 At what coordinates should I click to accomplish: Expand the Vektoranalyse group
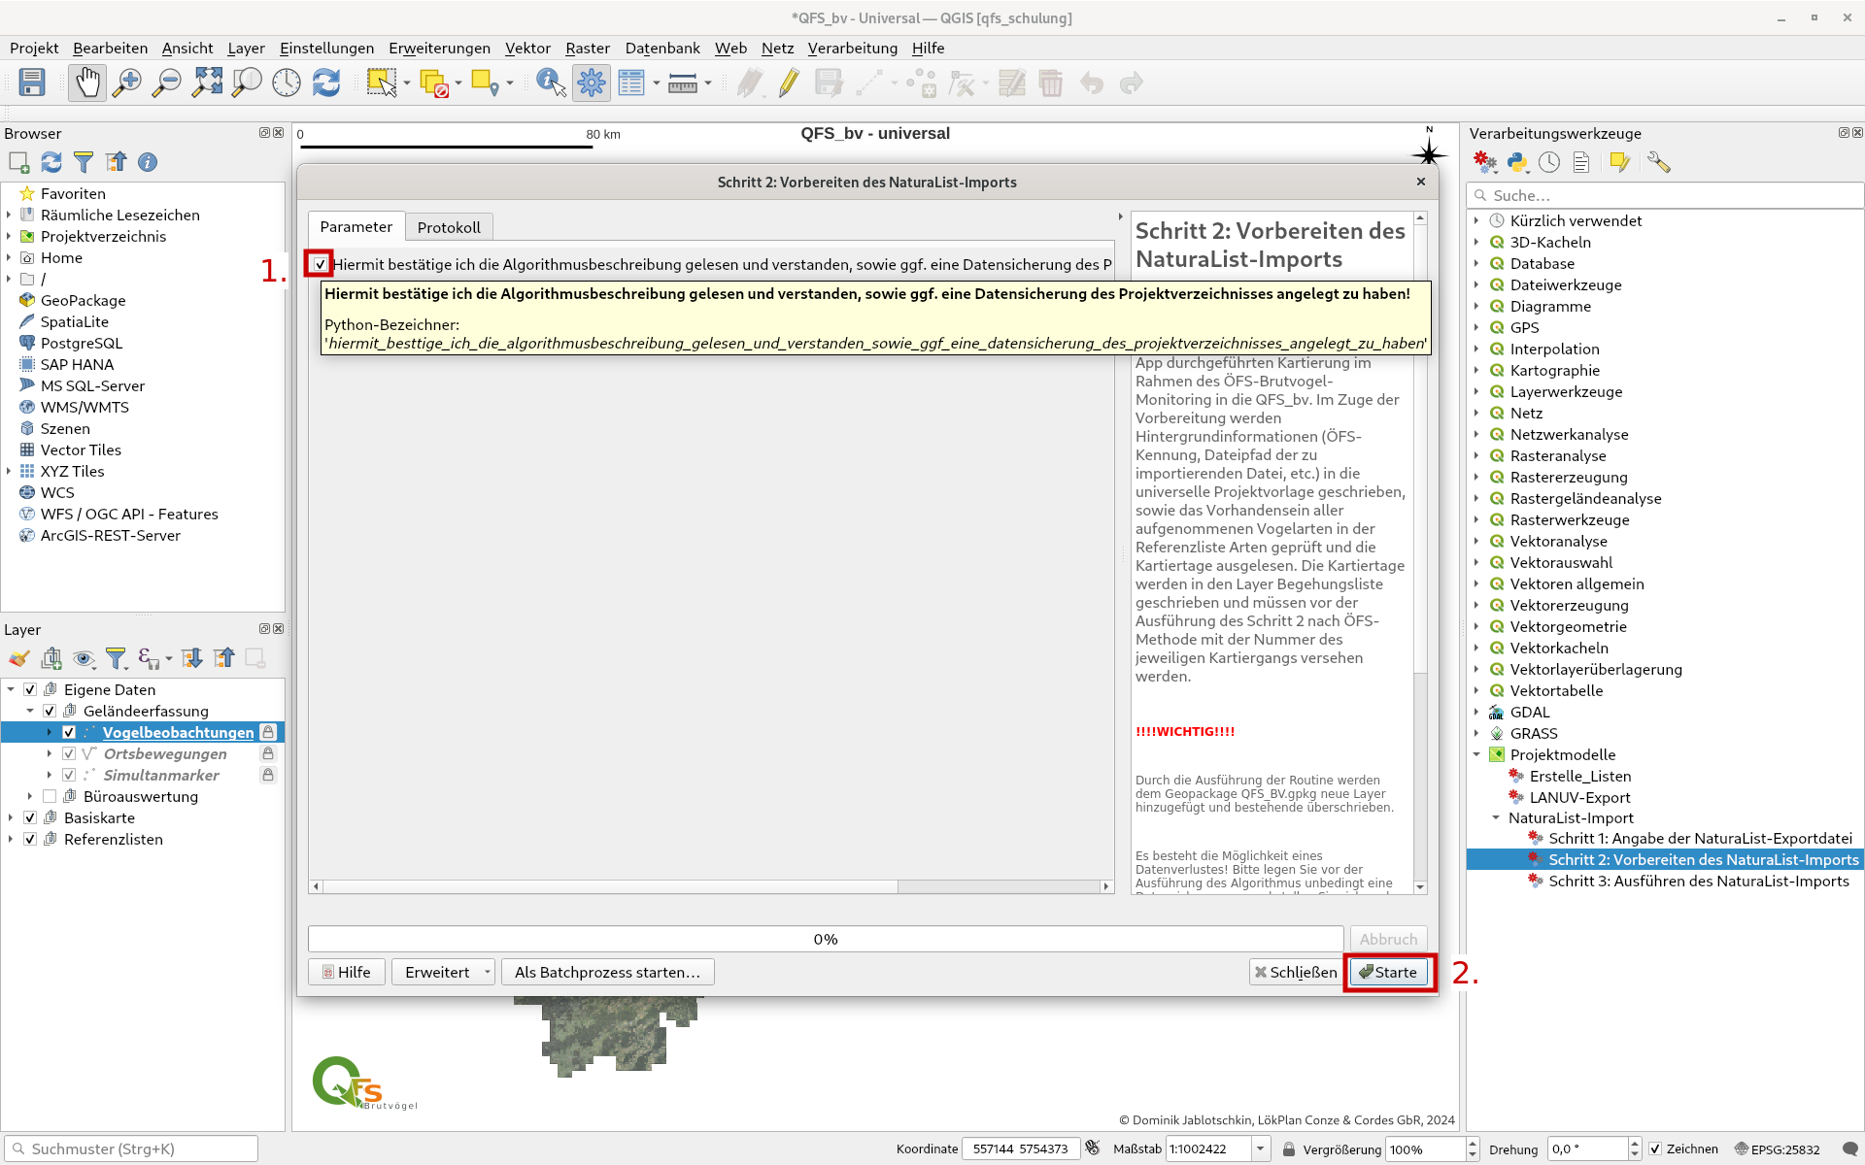1476,541
